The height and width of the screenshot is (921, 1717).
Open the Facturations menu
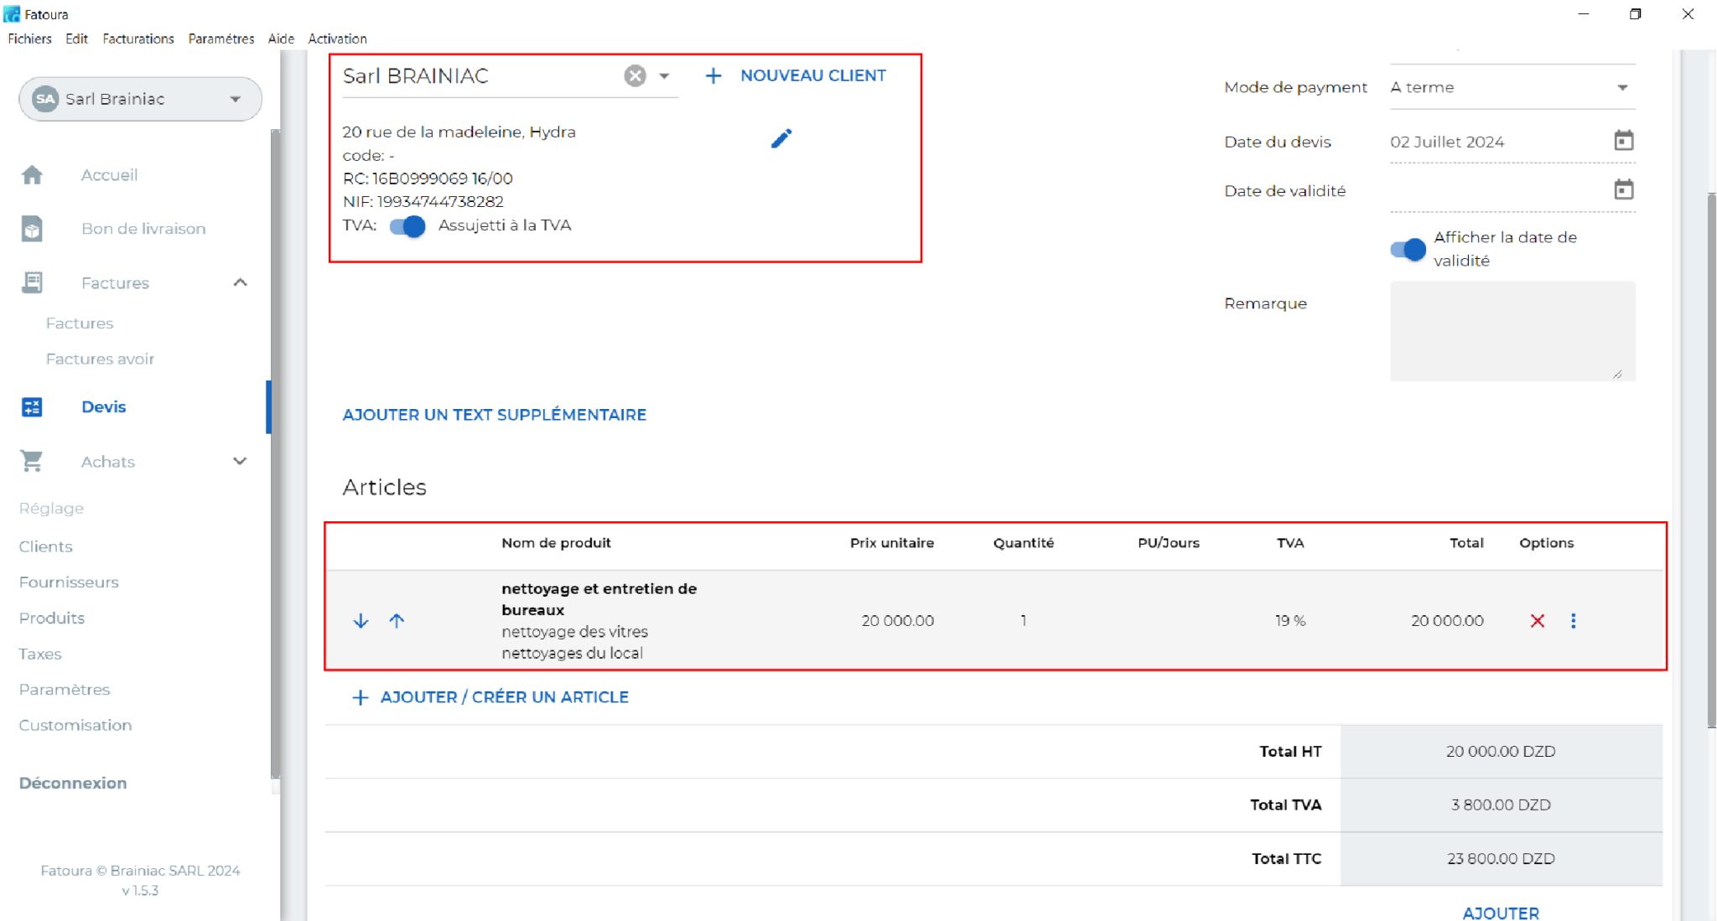click(x=138, y=39)
